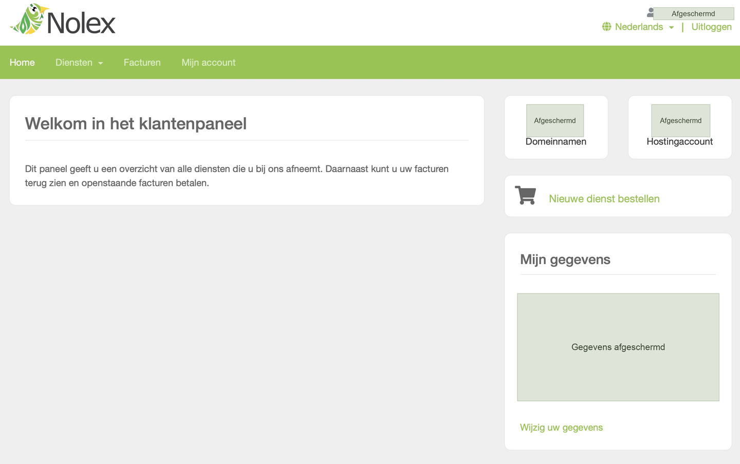Click the Mijn gegevens heading
Screen dimensions: 740x464
click(x=565, y=259)
